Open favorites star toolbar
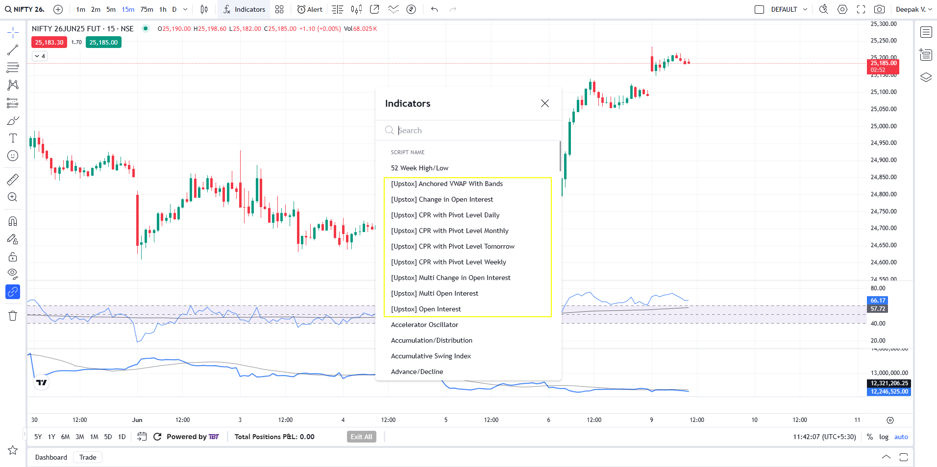 13,450
